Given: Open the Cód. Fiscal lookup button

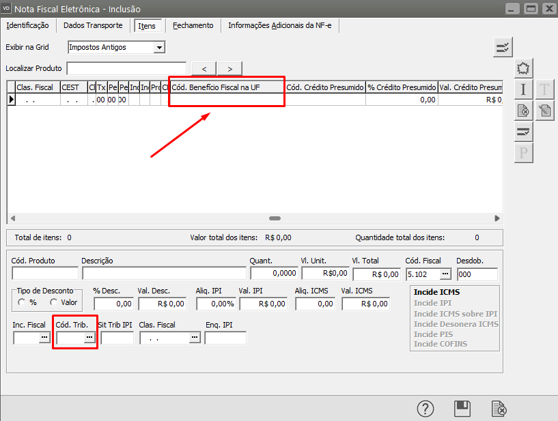Looking at the screenshot, I should coord(445,274).
